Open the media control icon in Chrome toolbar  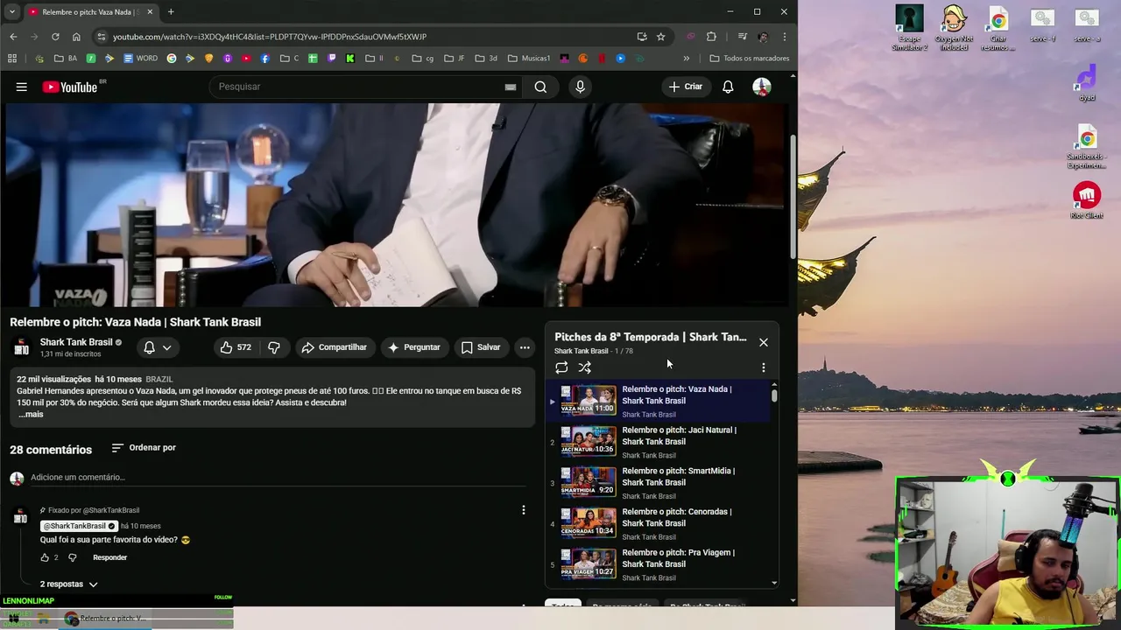point(743,37)
